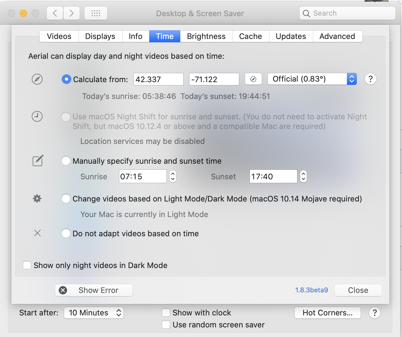Click the clock icon next to Night Shift option
Screen dimensions: 402x337
pos(37,116)
